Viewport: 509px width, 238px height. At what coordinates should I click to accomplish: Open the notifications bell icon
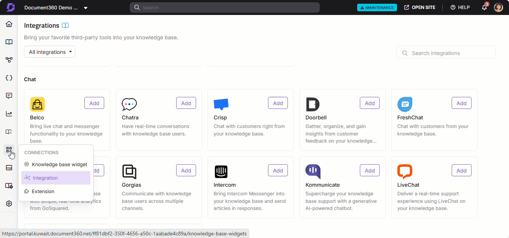484,7
